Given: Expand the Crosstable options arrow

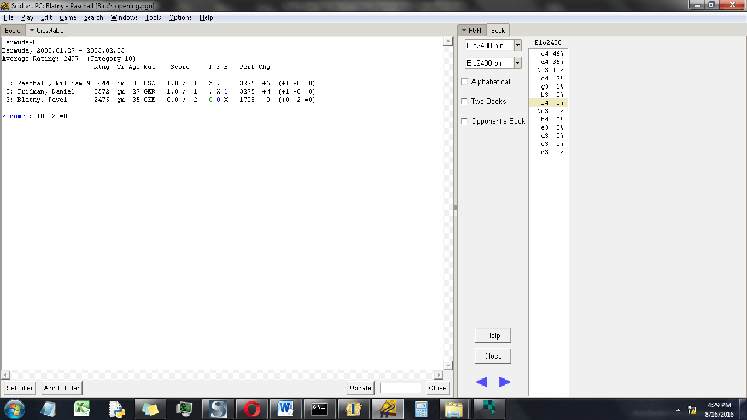Looking at the screenshot, I should coord(31,30).
